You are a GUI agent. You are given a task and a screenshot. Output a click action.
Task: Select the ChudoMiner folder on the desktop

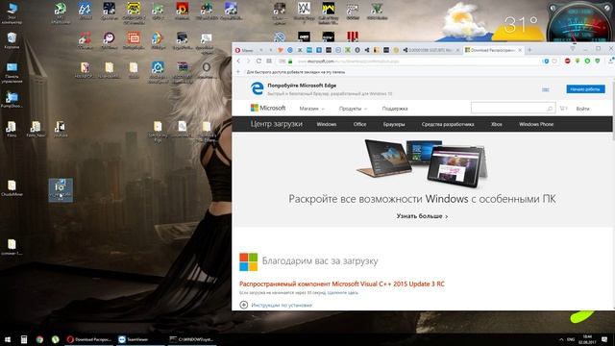12,188
